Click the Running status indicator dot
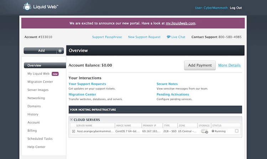The image size is (267, 159). click(213, 131)
